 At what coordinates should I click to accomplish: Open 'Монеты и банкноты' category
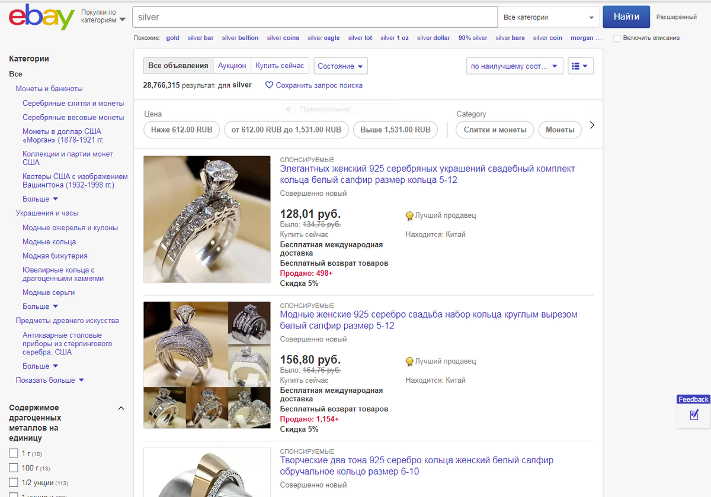coord(49,89)
